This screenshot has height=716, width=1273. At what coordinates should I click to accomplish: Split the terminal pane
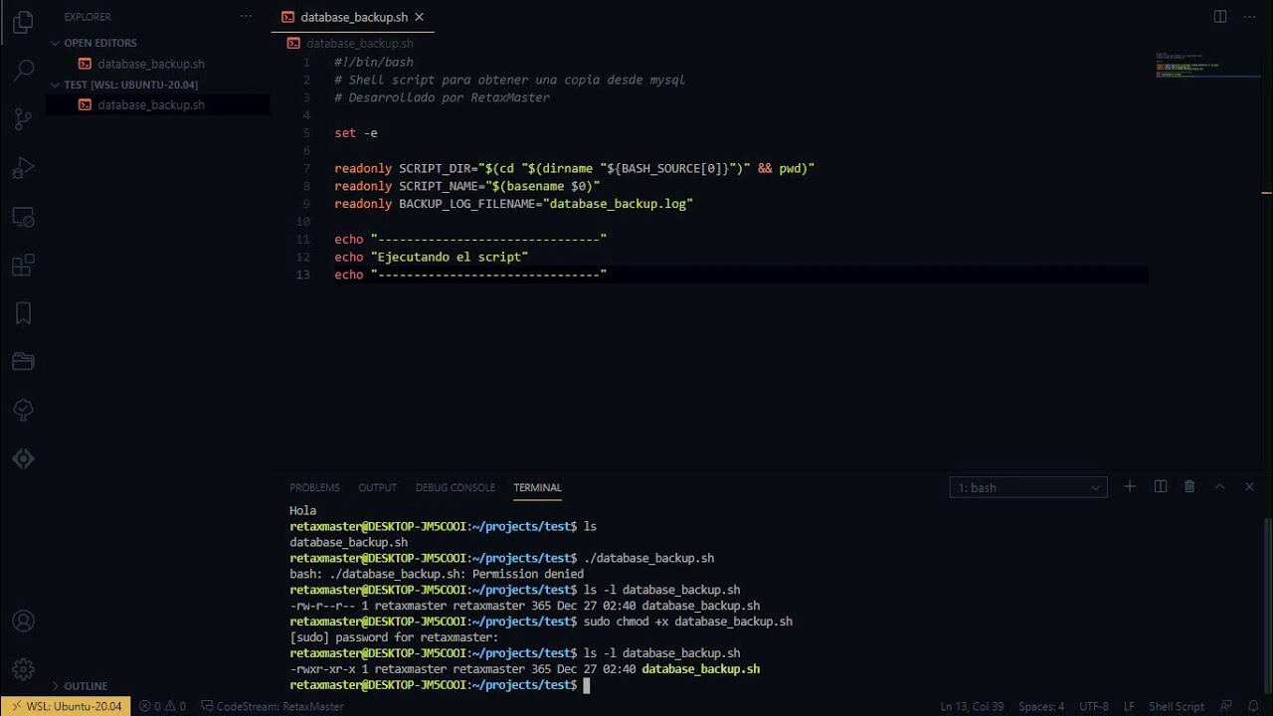[x=1160, y=486]
